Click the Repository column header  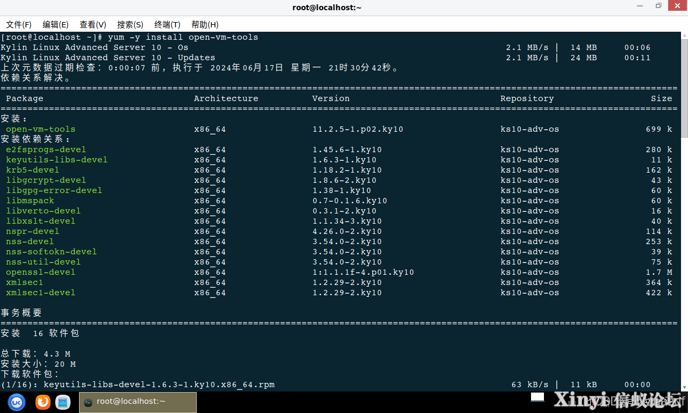(527, 98)
